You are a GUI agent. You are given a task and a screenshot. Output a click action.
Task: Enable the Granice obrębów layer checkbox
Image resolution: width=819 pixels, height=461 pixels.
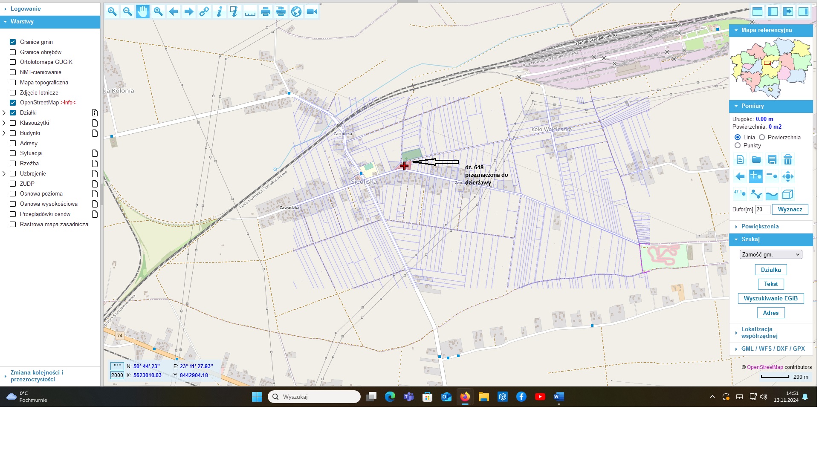pyautogui.click(x=13, y=52)
